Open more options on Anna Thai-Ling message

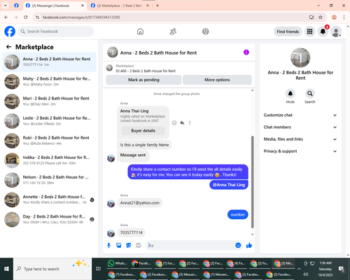190,122
